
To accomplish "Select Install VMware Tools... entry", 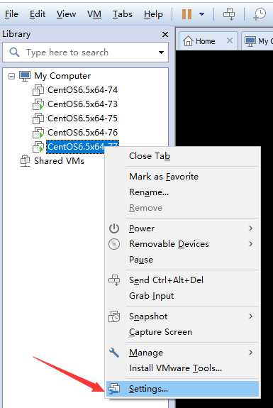I will (175, 368).
